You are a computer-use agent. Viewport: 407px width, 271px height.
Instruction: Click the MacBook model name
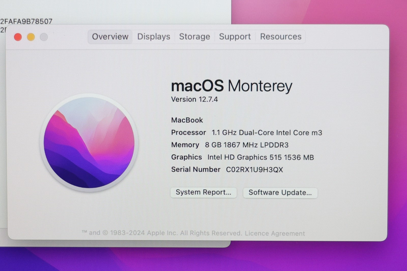click(x=187, y=120)
